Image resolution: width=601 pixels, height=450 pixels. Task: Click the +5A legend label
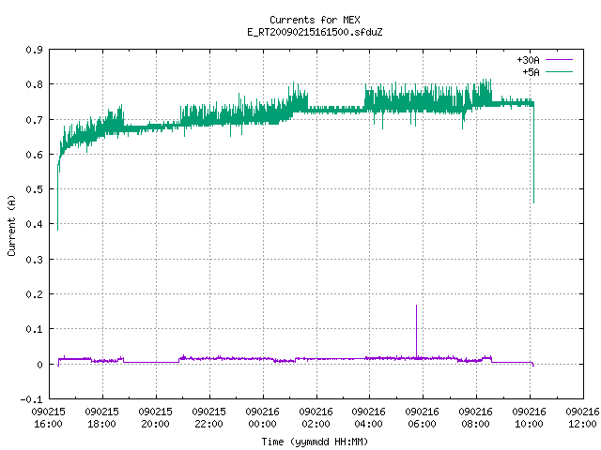[x=531, y=72]
